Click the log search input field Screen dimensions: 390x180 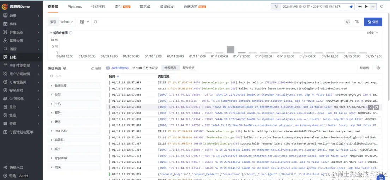pos(219,22)
